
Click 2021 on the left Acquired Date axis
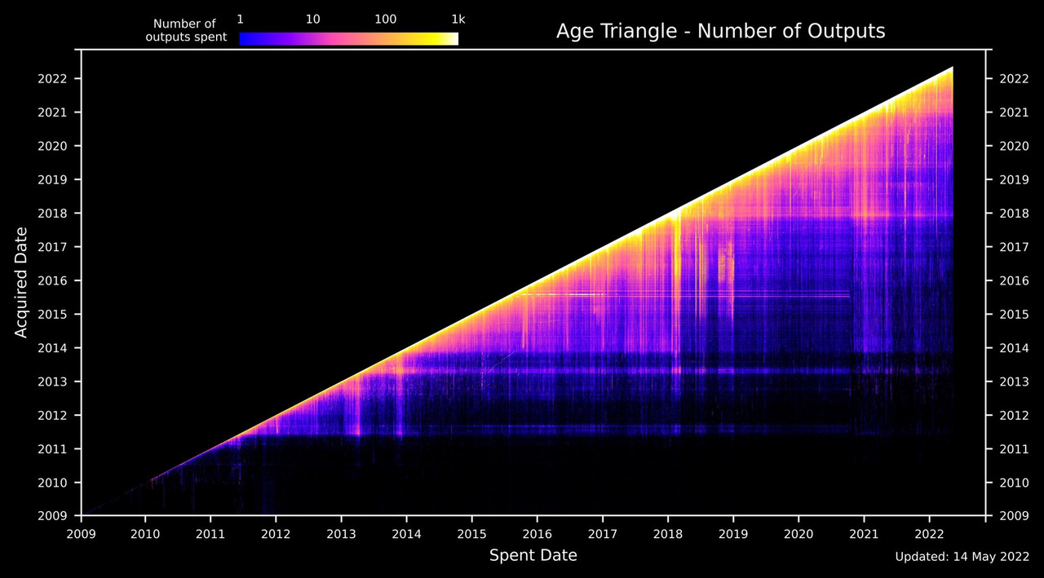(x=51, y=113)
